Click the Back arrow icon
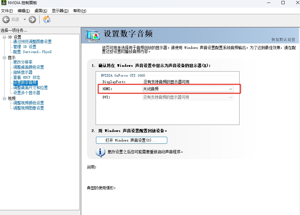The height and width of the screenshot is (215, 300). [6, 19]
